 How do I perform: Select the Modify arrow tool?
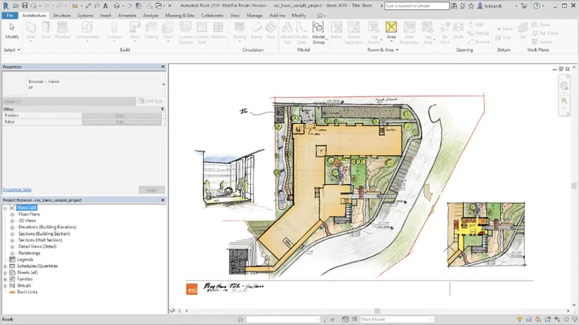click(12, 30)
